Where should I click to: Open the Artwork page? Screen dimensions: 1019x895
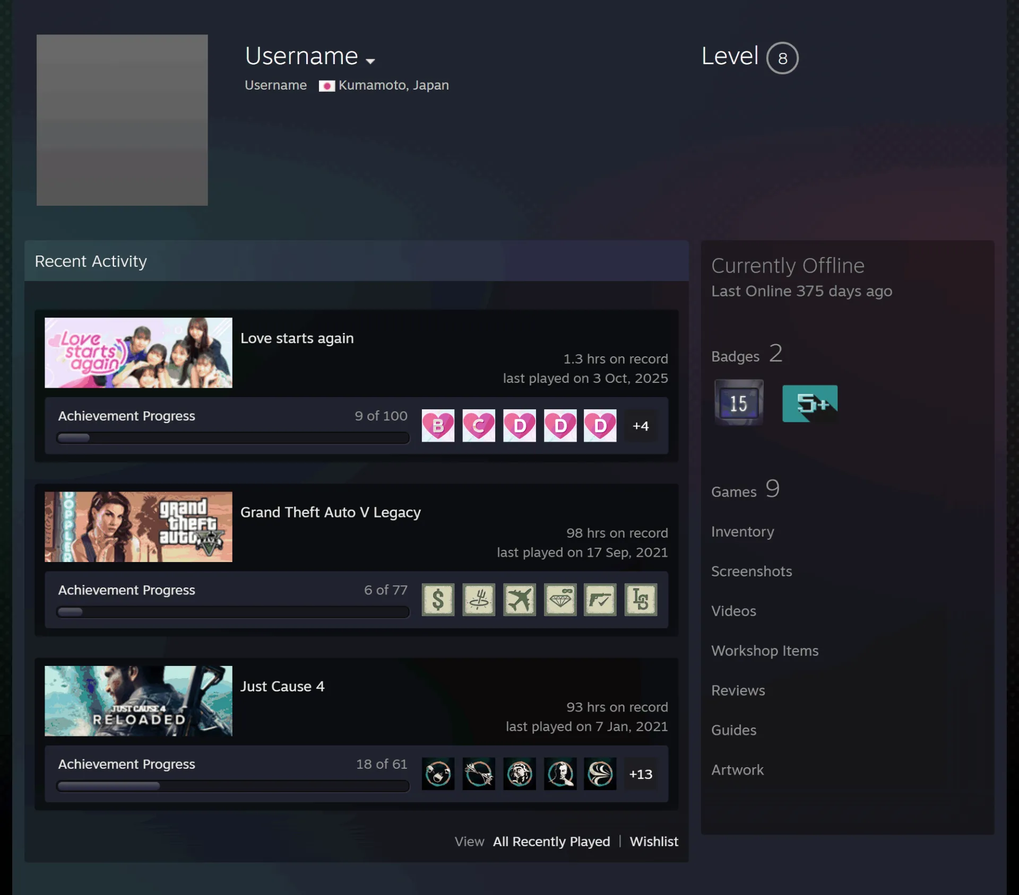(x=737, y=770)
